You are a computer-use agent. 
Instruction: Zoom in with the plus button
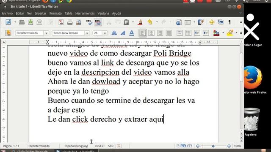point(229,146)
